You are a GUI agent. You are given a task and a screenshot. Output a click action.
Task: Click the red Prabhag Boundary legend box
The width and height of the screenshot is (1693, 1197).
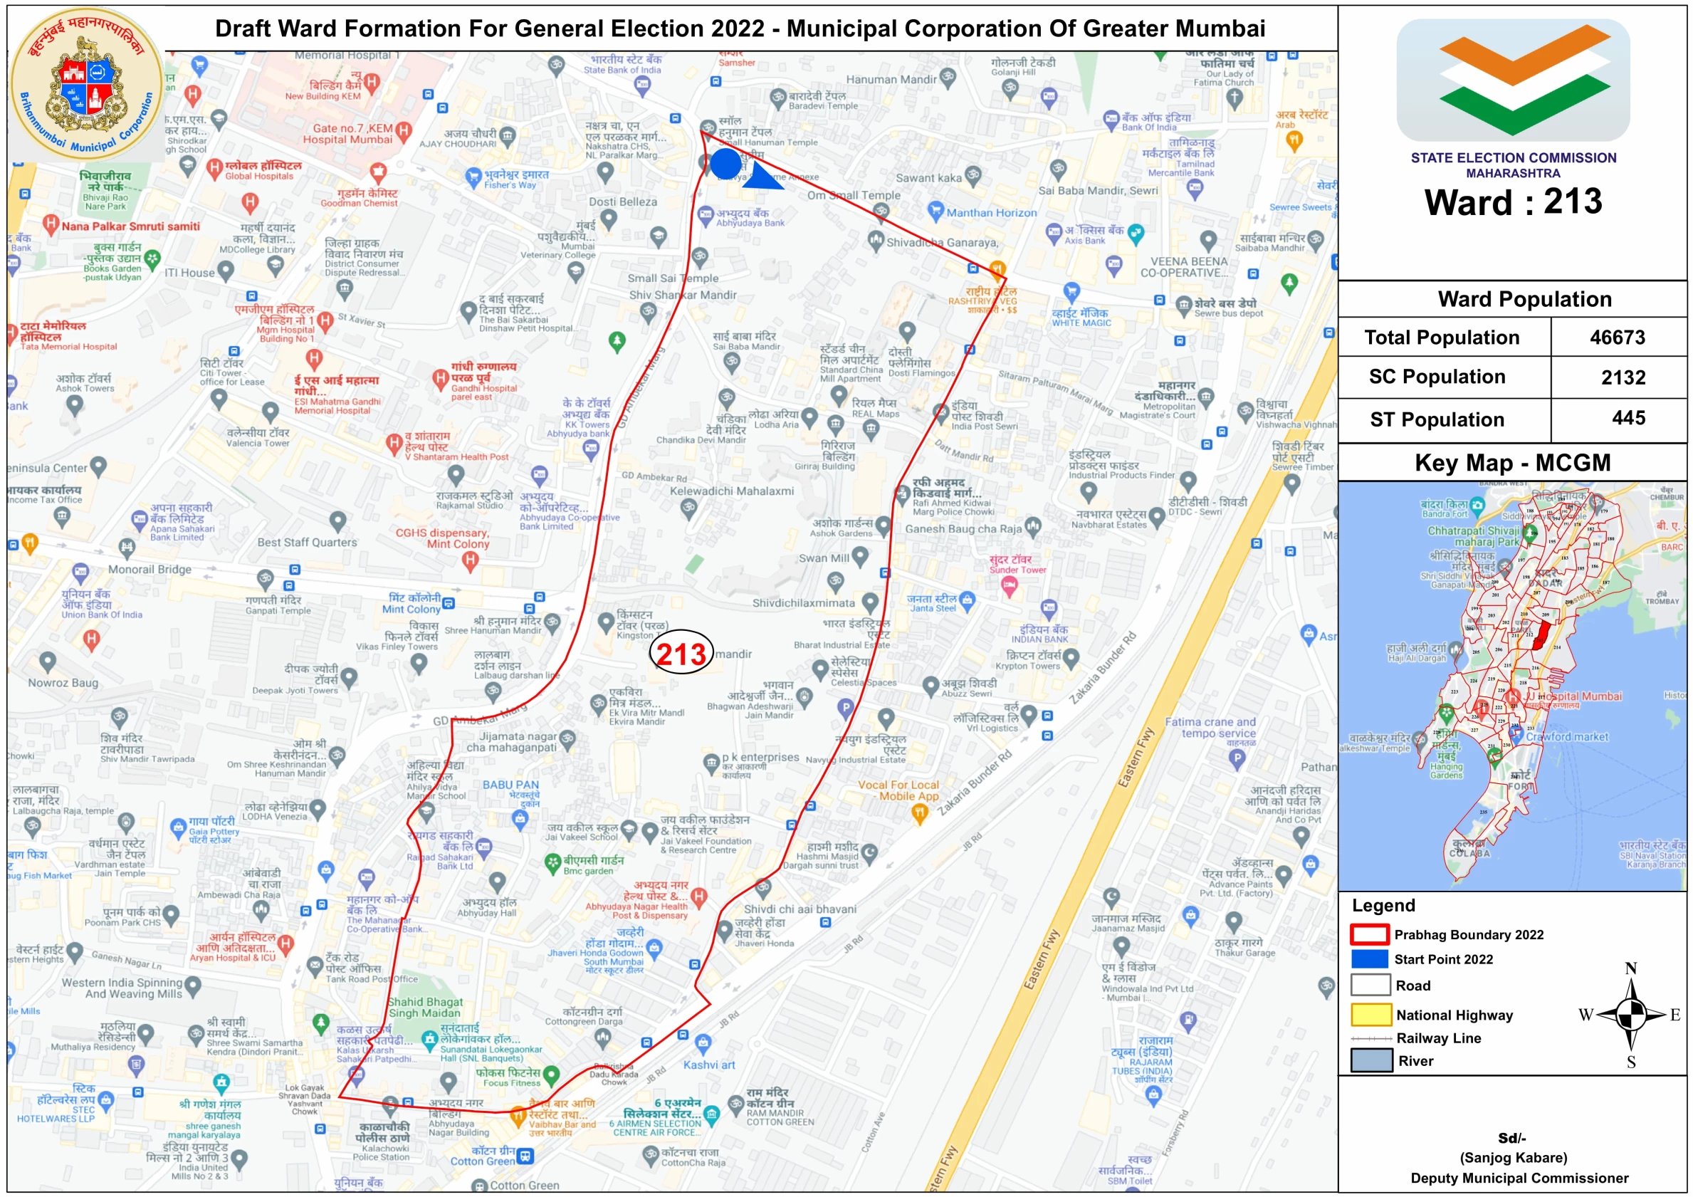pyautogui.click(x=1369, y=934)
